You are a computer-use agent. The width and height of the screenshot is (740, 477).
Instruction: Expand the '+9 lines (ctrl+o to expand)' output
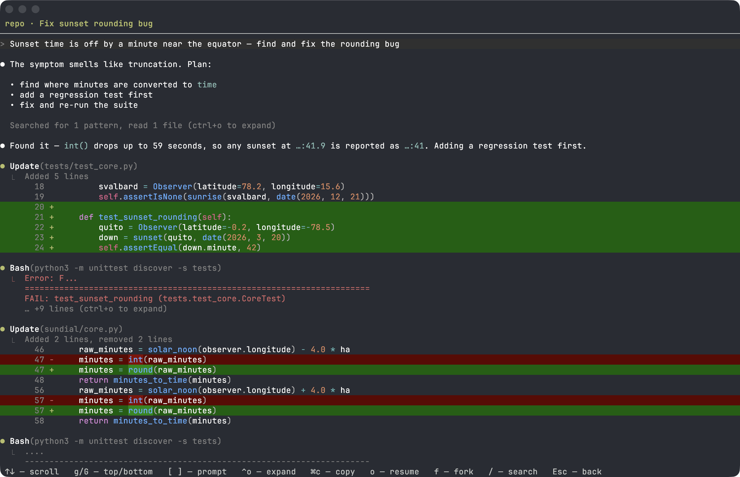[96, 309]
